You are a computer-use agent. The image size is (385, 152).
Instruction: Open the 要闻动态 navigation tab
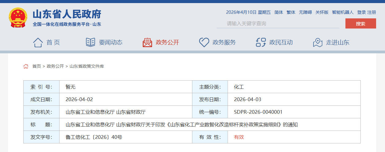(x=111, y=43)
